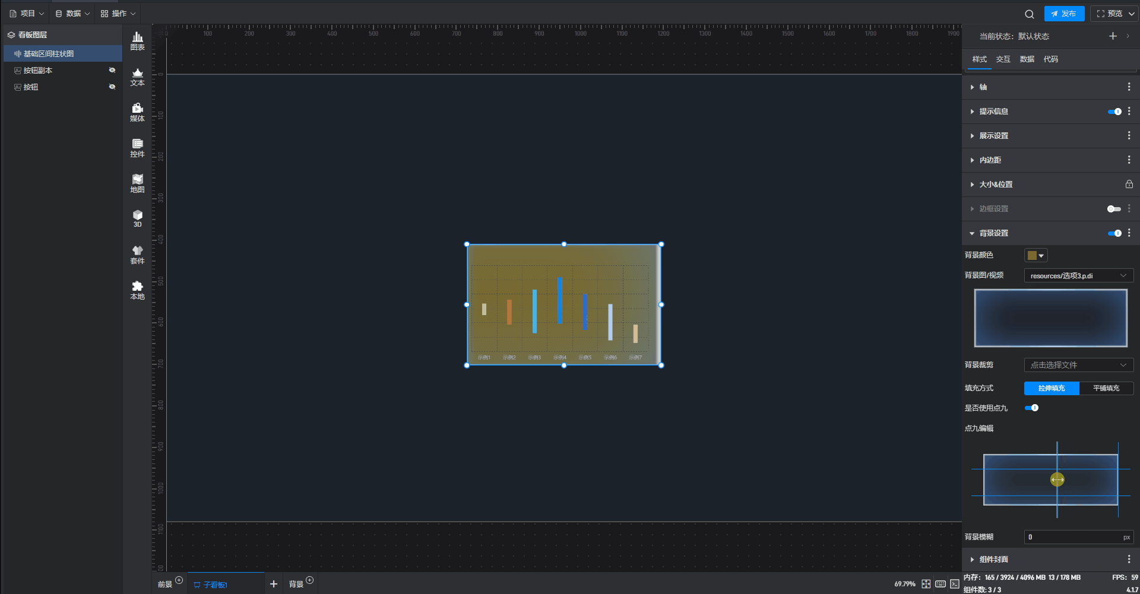Screen dimensions: 1140x594
Task: Expand the 大小&位置 section
Action: pos(996,185)
